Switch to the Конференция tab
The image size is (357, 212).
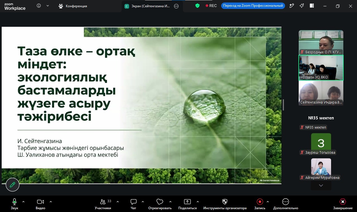(x=73, y=6)
